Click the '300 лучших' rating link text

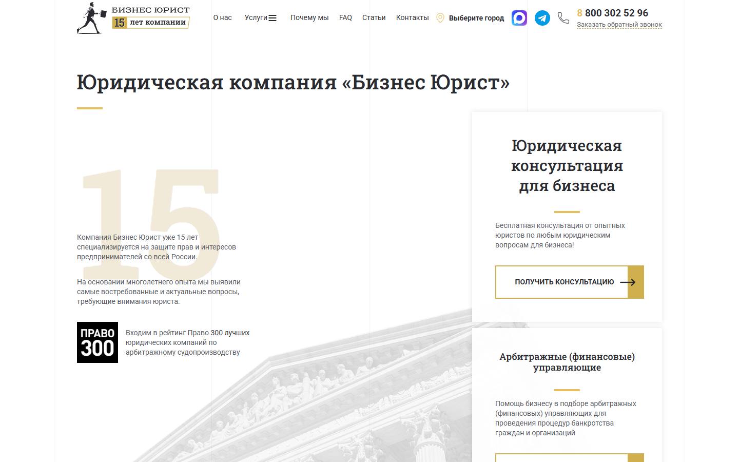pyautogui.click(x=230, y=333)
